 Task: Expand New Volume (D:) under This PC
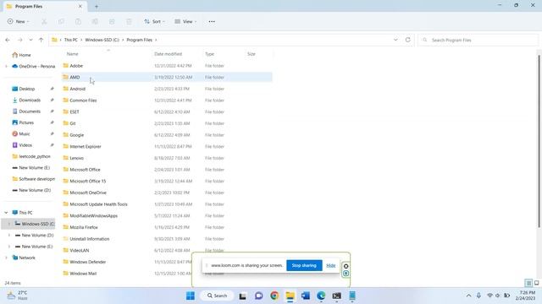[9, 235]
